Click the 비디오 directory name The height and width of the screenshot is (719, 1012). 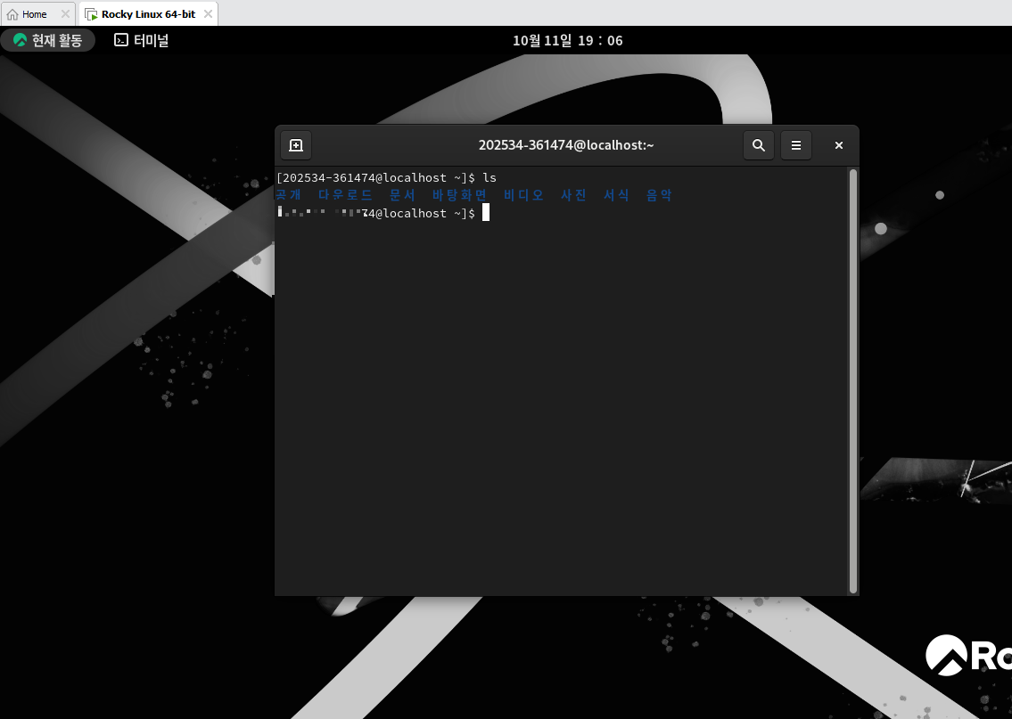click(x=523, y=195)
